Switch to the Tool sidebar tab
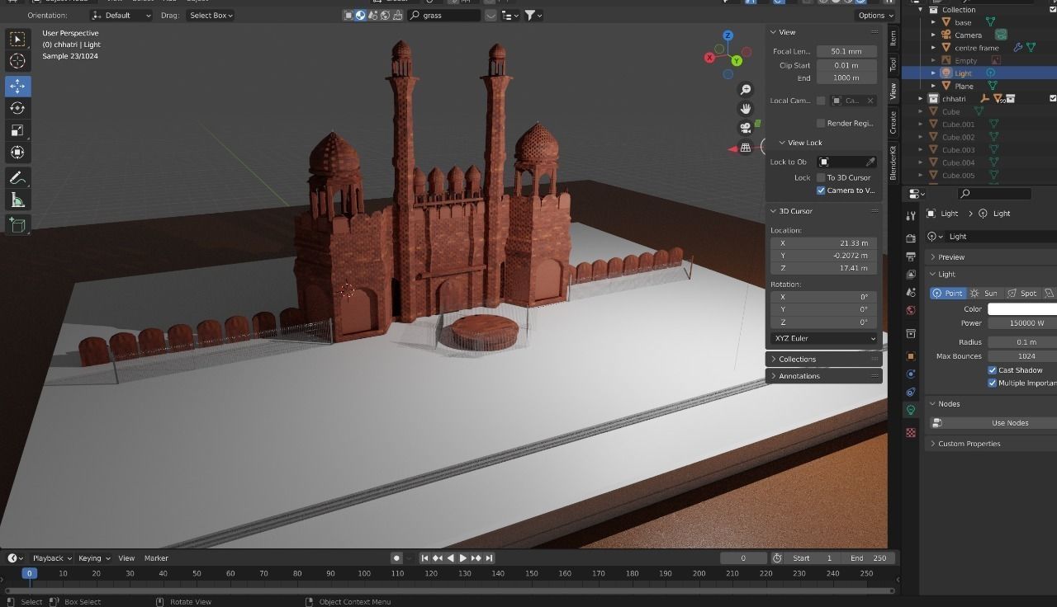Screen dimensions: 1057x607 point(893,64)
